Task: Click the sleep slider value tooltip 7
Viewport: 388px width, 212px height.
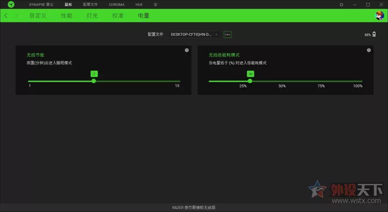Action: click(94, 74)
